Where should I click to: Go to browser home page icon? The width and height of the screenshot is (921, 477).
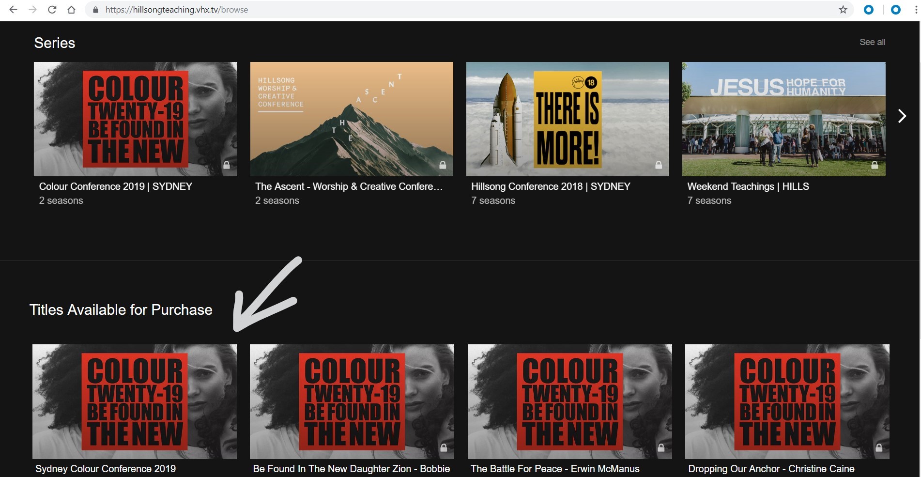pyautogui.click(x=71, y=10)
